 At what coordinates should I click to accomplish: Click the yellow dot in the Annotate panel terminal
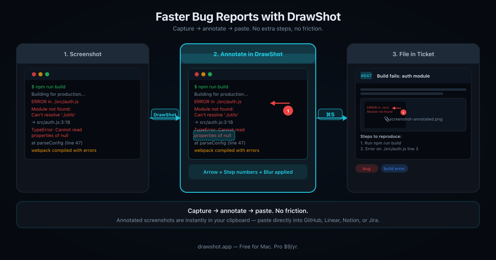pyautogui.click(x=203, y=74)
